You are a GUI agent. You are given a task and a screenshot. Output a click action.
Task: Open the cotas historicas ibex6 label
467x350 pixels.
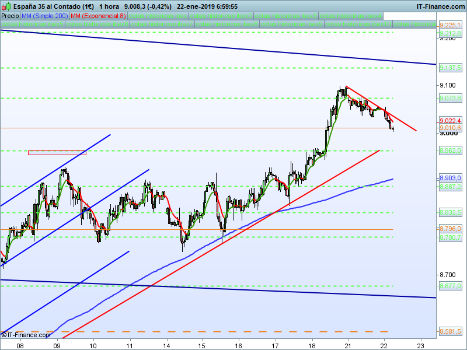point(97,24)
